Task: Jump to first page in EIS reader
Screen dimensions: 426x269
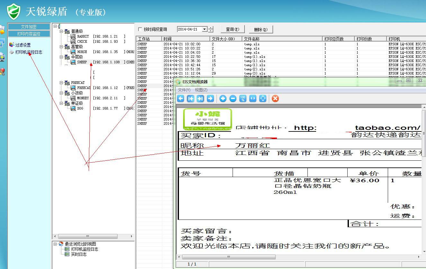Action: click(191, 99)
